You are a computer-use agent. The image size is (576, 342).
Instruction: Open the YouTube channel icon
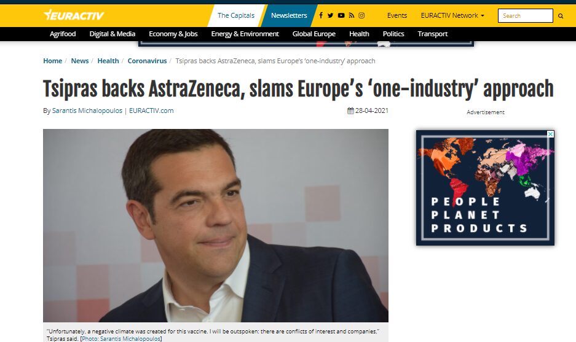341,15
